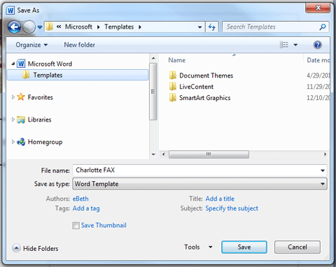This screenshot has width=336, height=267.
Task: Click the Templates folder icon in tree
Action: 26,75
